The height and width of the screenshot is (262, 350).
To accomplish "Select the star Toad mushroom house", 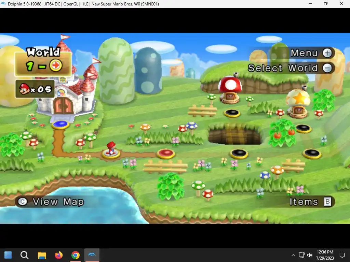I will click(298, 103).
